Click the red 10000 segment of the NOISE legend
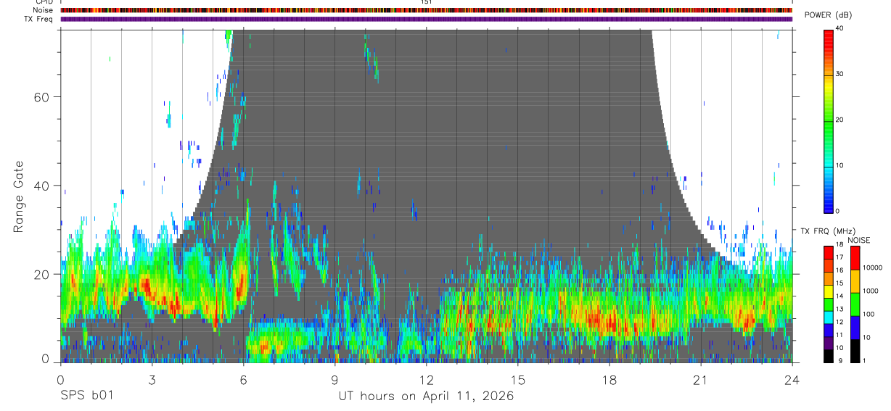This screenshot has width=891, height=411. [855, 258]
